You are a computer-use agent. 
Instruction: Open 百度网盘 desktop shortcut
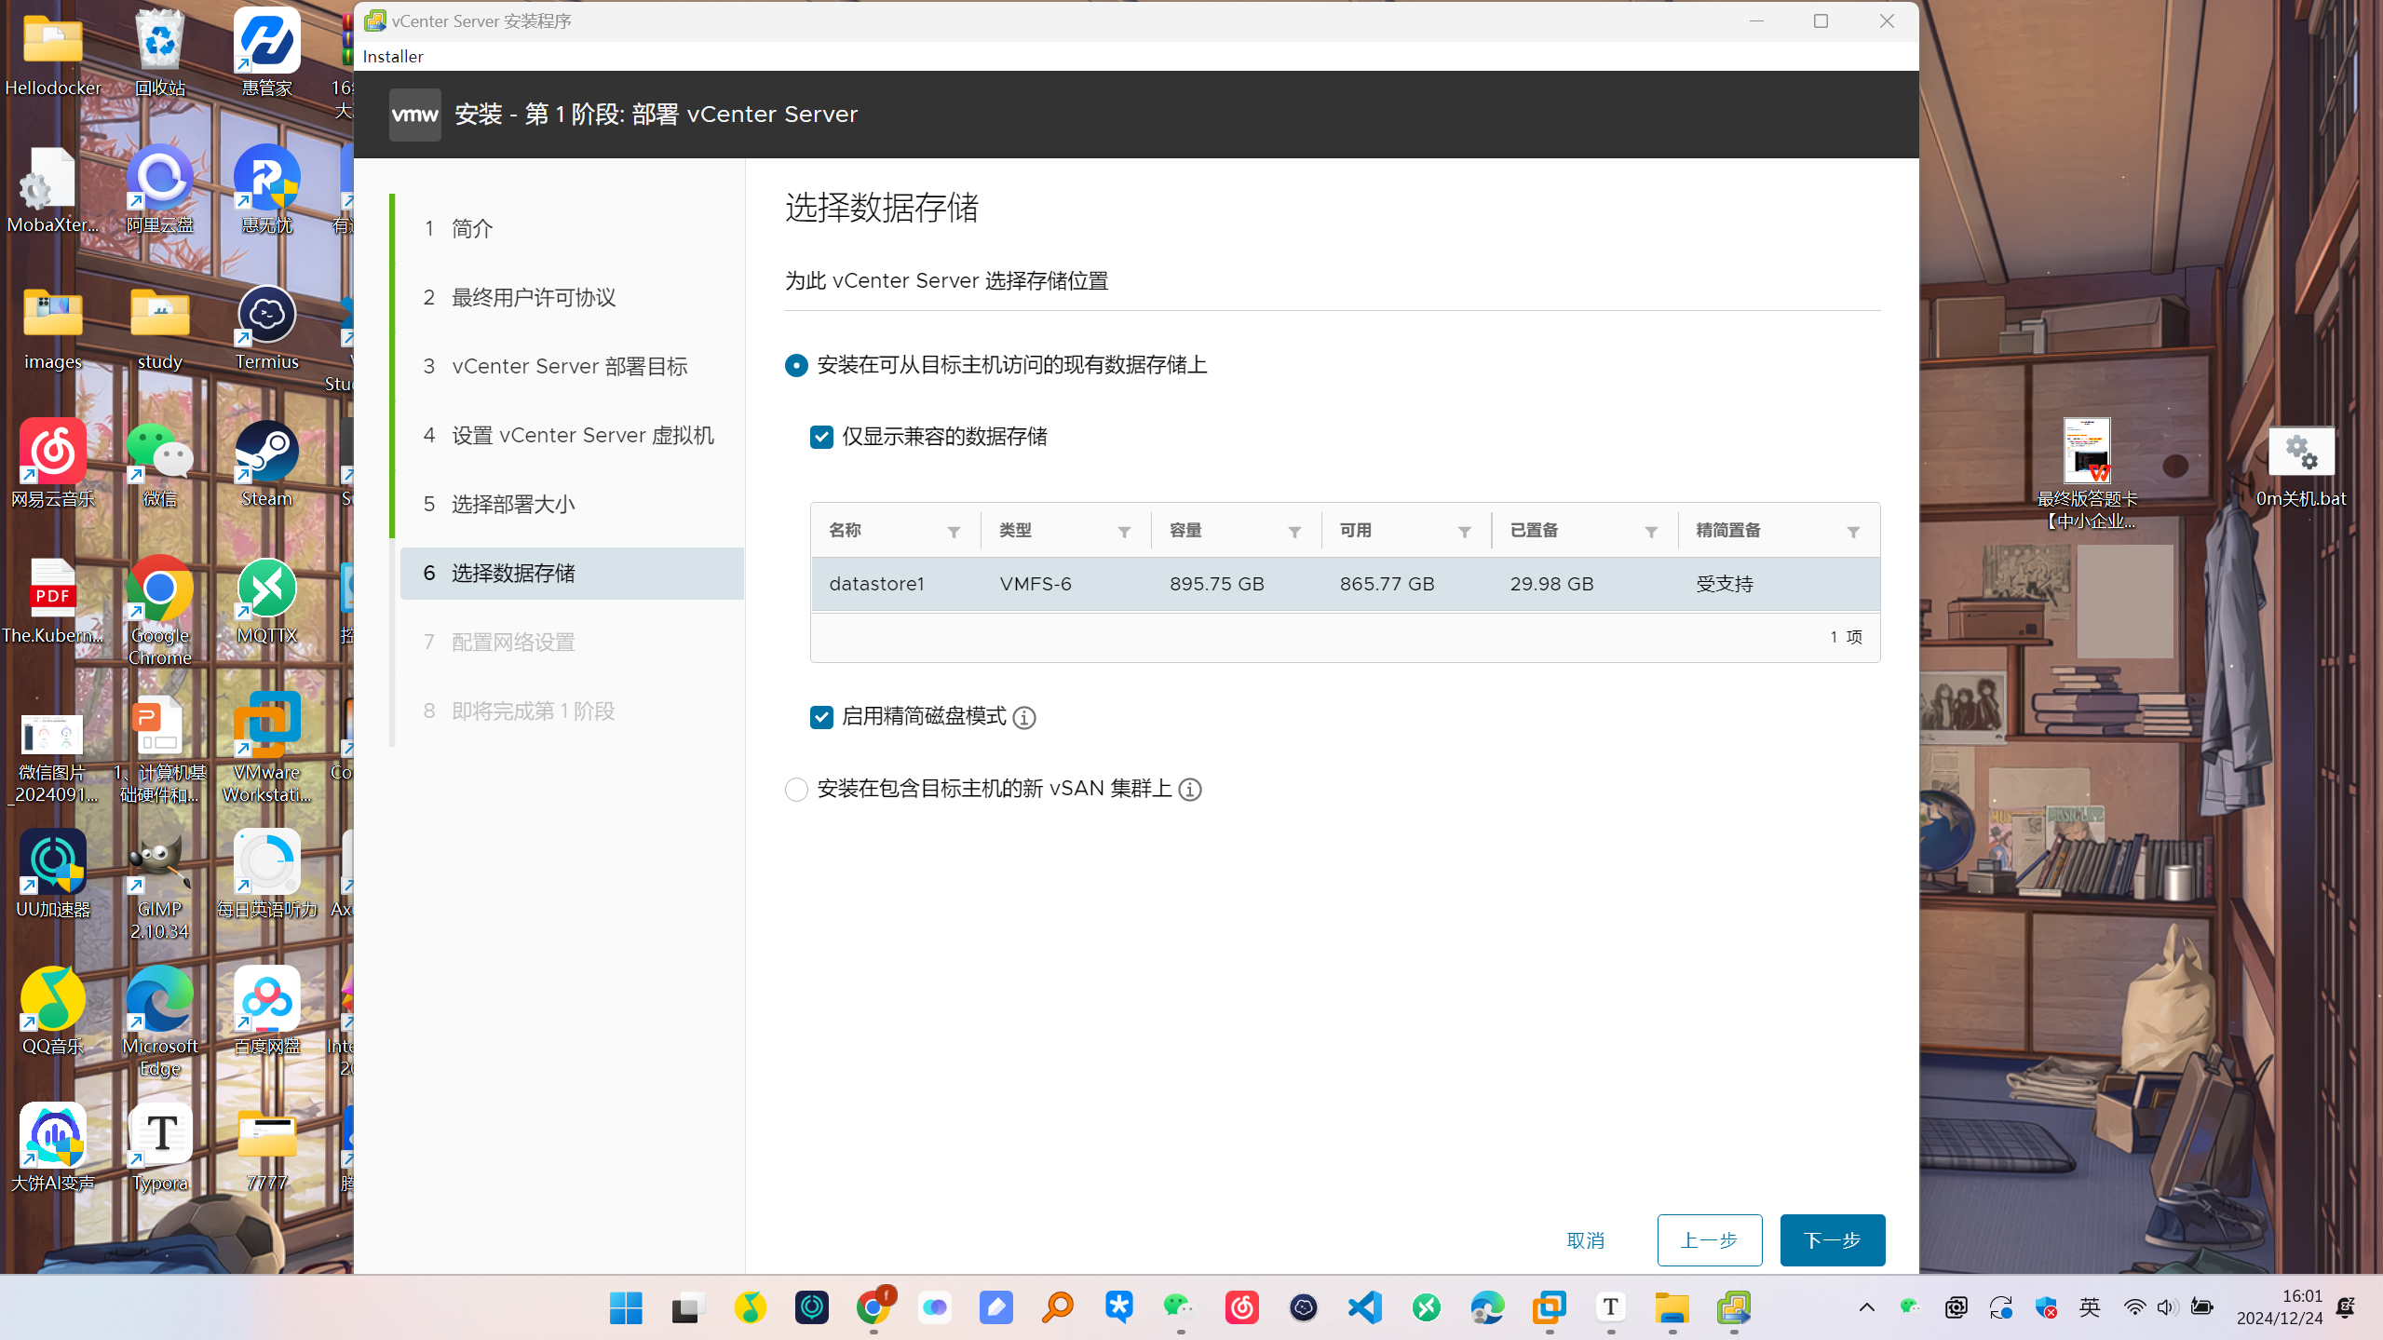tap(266, 1012)
